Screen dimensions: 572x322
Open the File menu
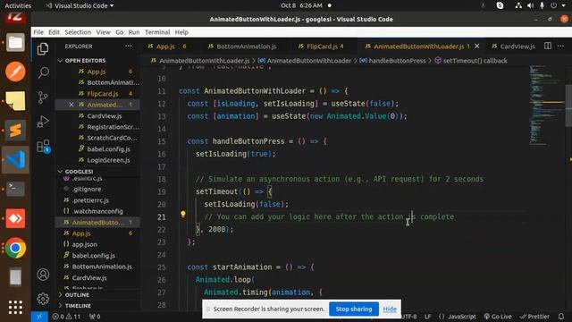(x=38, y=32)
